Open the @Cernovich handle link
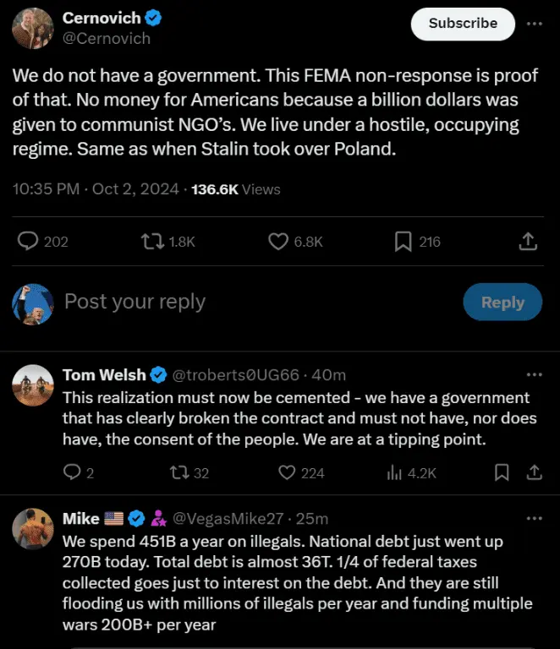 (107, 38)
